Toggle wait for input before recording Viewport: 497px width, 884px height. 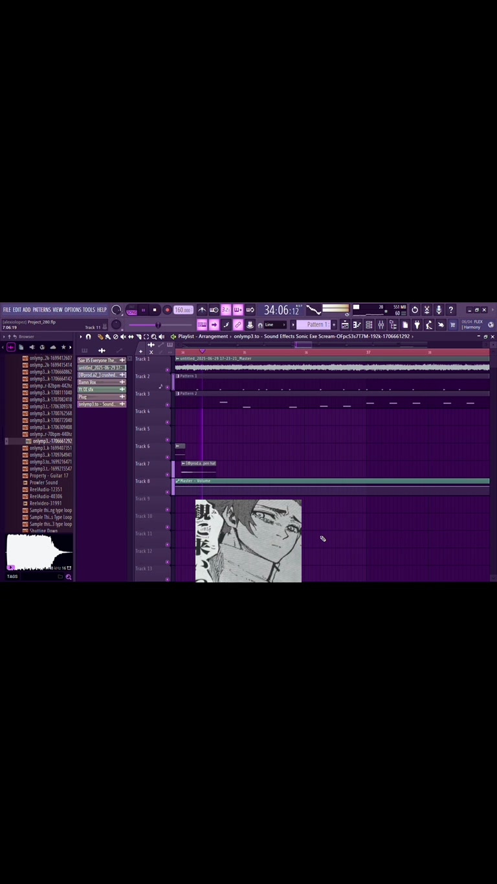(214, 310)
